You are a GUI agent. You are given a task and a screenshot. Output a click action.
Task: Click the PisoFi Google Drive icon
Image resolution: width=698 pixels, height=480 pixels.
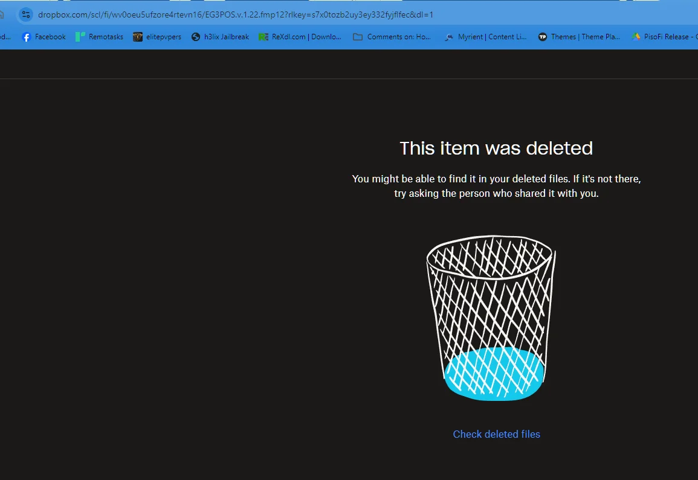(x=636, y=37)
